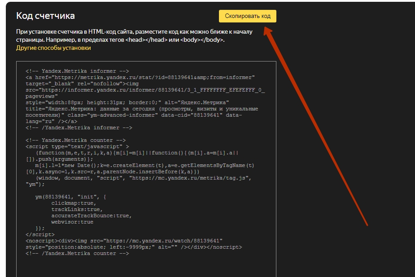
Task: Click the "trackLinks:true," code line
Action: pyautogui.click(x=77, y=210)
